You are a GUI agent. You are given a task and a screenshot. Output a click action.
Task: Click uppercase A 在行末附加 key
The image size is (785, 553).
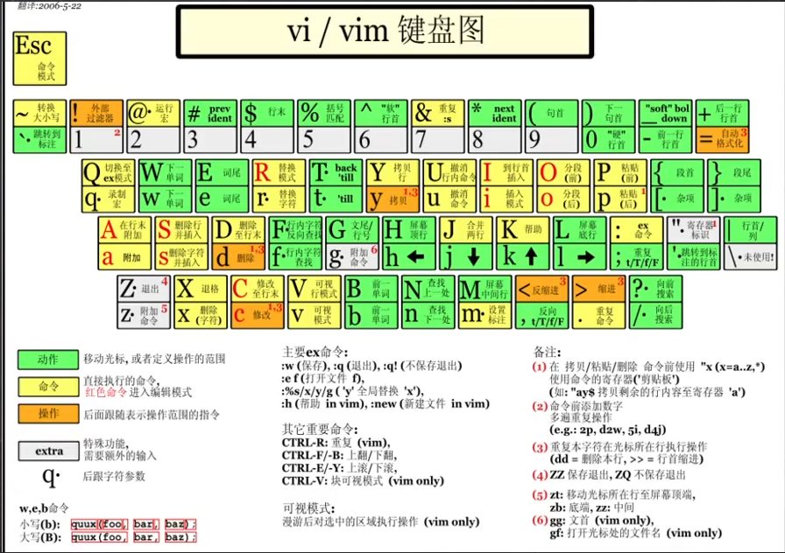[x=124, y=230]
